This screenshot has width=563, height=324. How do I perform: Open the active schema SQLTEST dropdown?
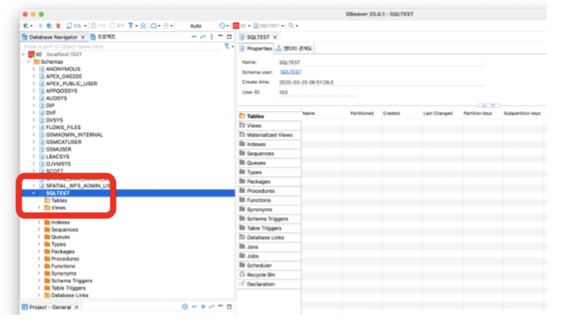point(268,26)
